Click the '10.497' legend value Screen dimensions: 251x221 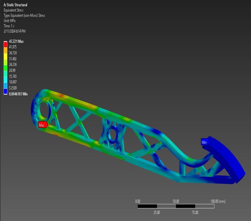point(13,82)
